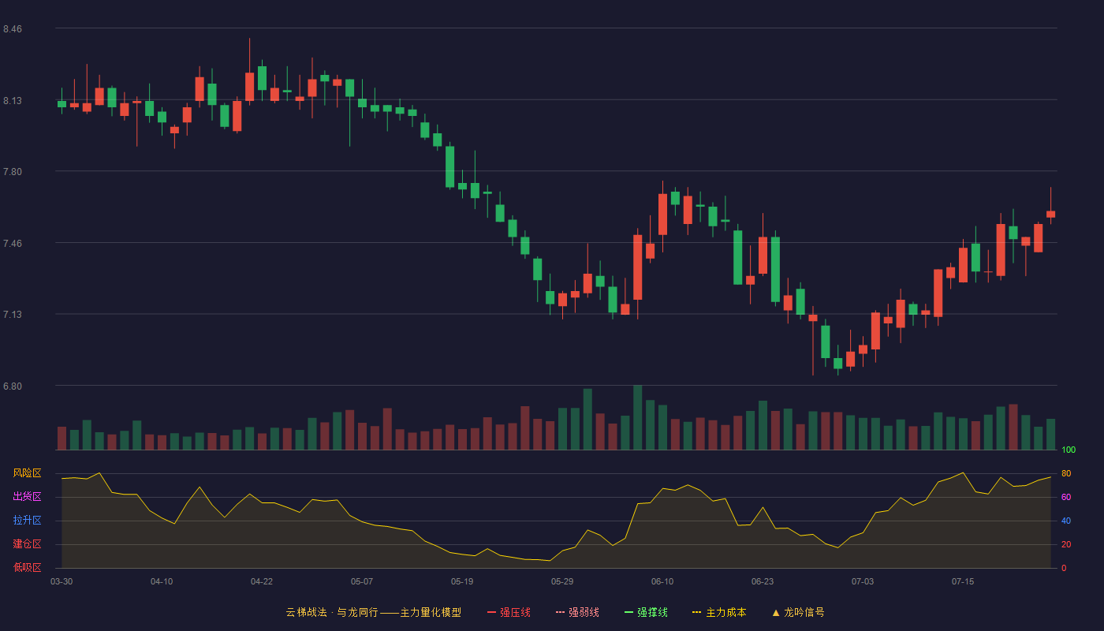The height and width of the screenshot is (631, 1104).
Task: Click the 80 indicator axis value
Action: point(1066,474)
